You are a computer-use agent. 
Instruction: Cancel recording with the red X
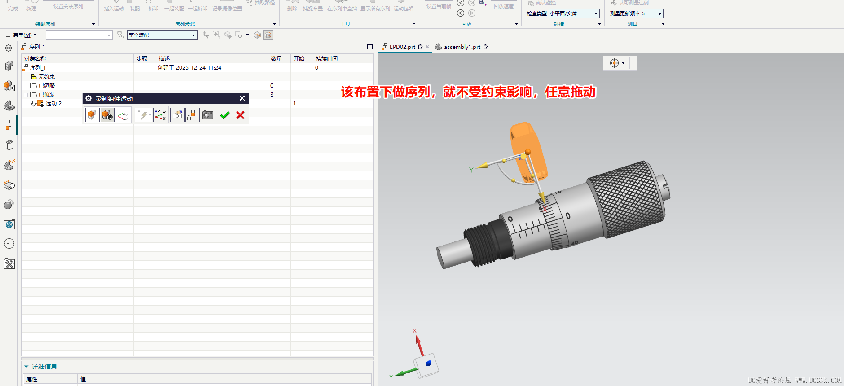pyautogui.click(x=240, y=115)
